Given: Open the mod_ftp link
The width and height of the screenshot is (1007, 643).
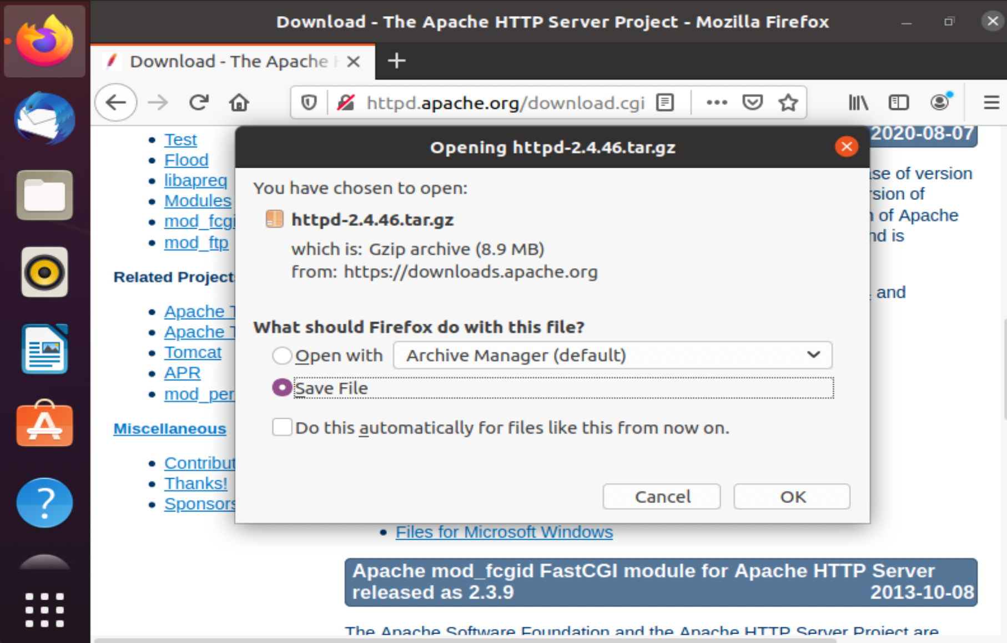Looking at the screenshot, I should coord(197,243).
